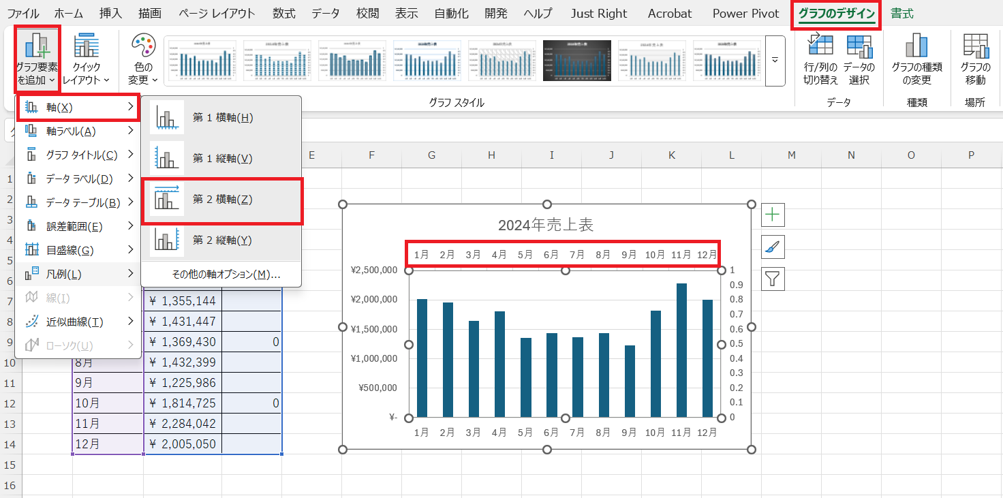Image resolution: width=1003 pixels, height=498 pixels.
Task: Open the グラフ要素を追加 dropdown
Action: [x=37, y=60]
